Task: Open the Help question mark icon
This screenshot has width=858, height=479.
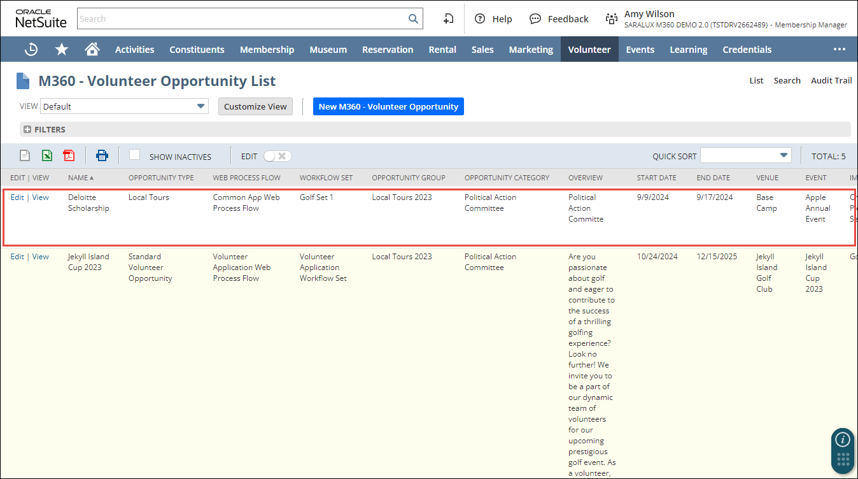Action: pyautogui.click(x=480, y=18)
